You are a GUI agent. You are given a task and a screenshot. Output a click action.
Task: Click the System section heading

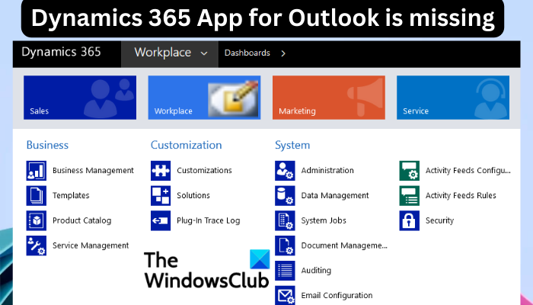[292, 146]
